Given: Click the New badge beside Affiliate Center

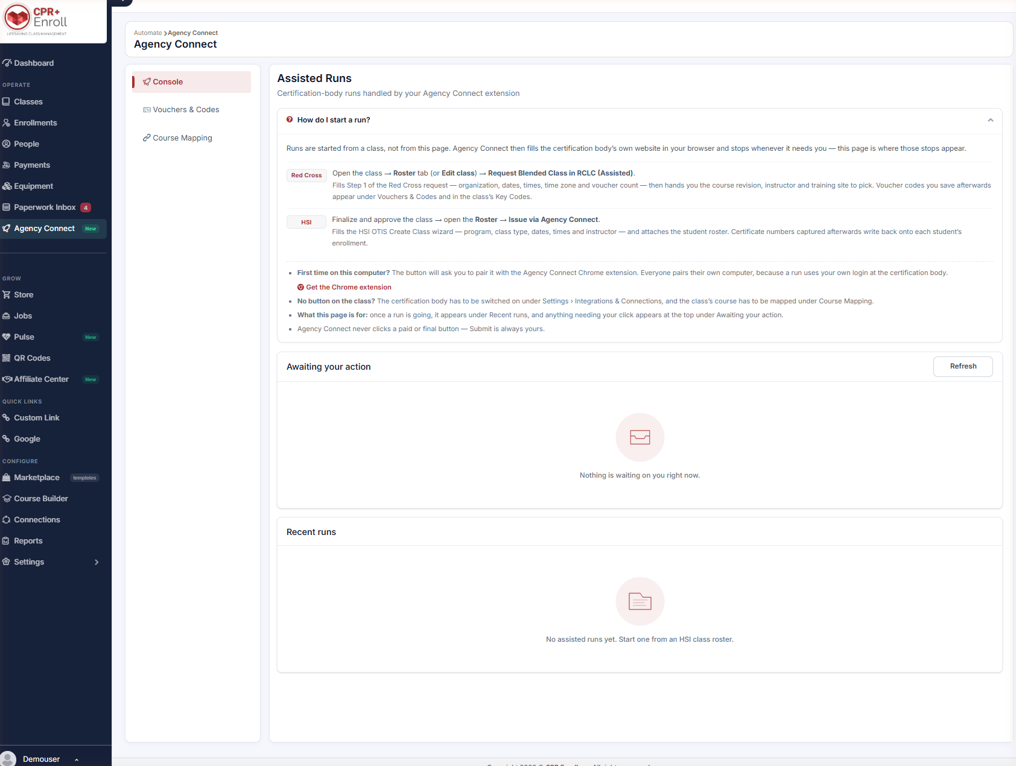Looking at the screenshot, I should pos(90,379).
